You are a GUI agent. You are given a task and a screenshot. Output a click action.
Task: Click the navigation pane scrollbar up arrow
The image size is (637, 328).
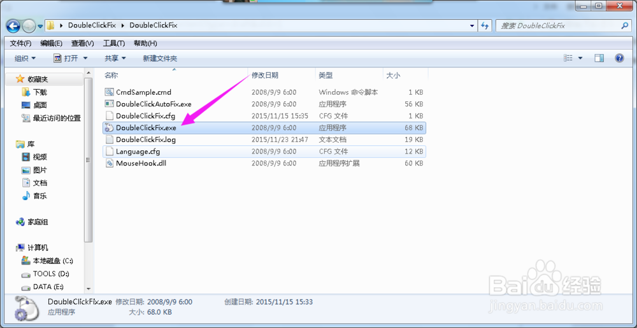[89, 73]
